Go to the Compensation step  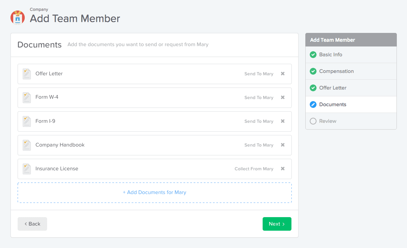(x=336, y=71)
